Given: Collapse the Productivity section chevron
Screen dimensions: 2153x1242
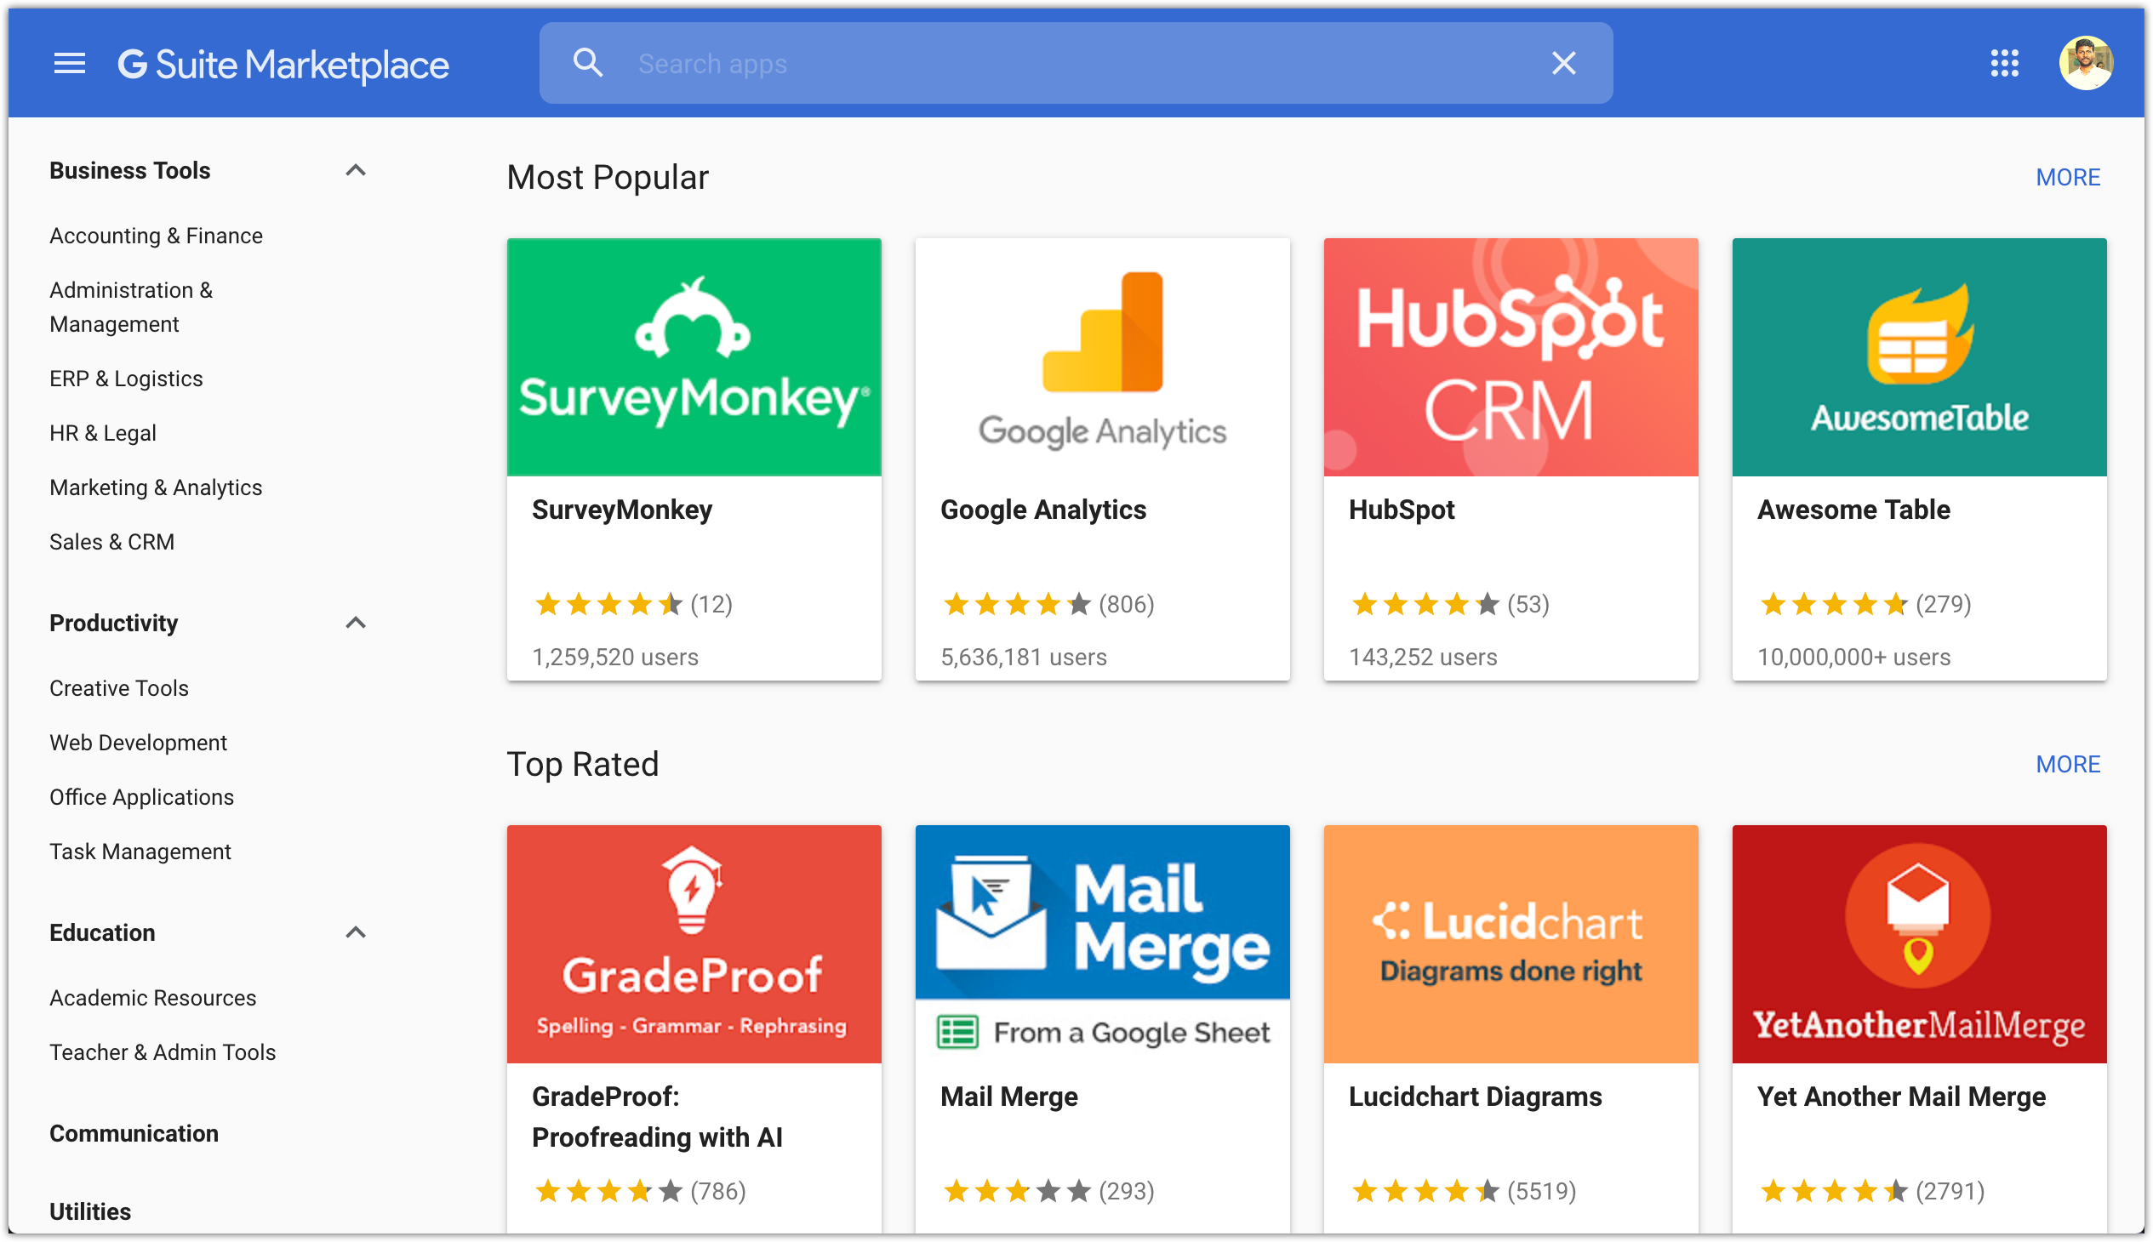Looking at the screenshot, I should (356, 623).
